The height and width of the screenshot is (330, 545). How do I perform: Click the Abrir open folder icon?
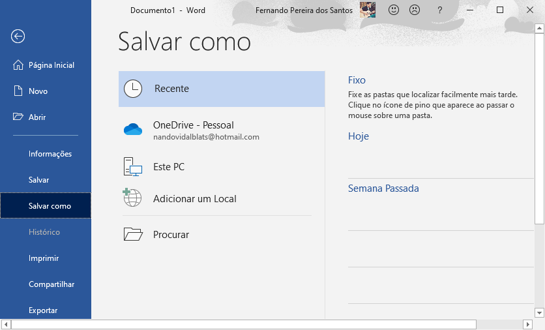pos(18,117)
